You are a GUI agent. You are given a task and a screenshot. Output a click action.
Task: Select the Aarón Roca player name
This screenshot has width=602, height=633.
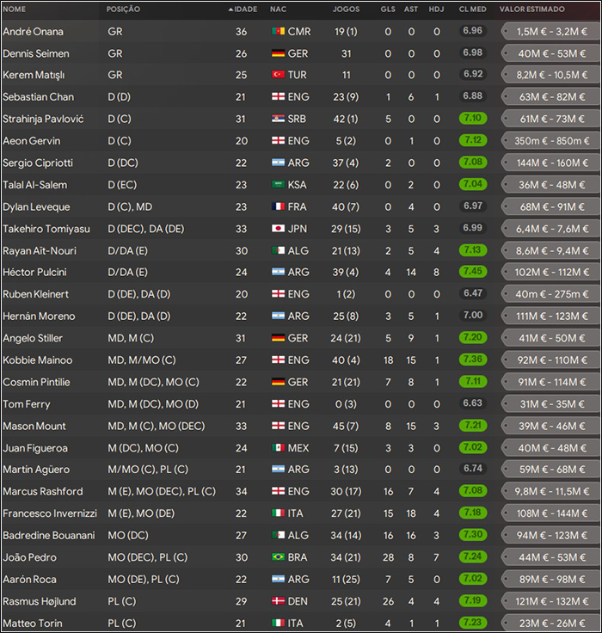[x=29, y=580]
